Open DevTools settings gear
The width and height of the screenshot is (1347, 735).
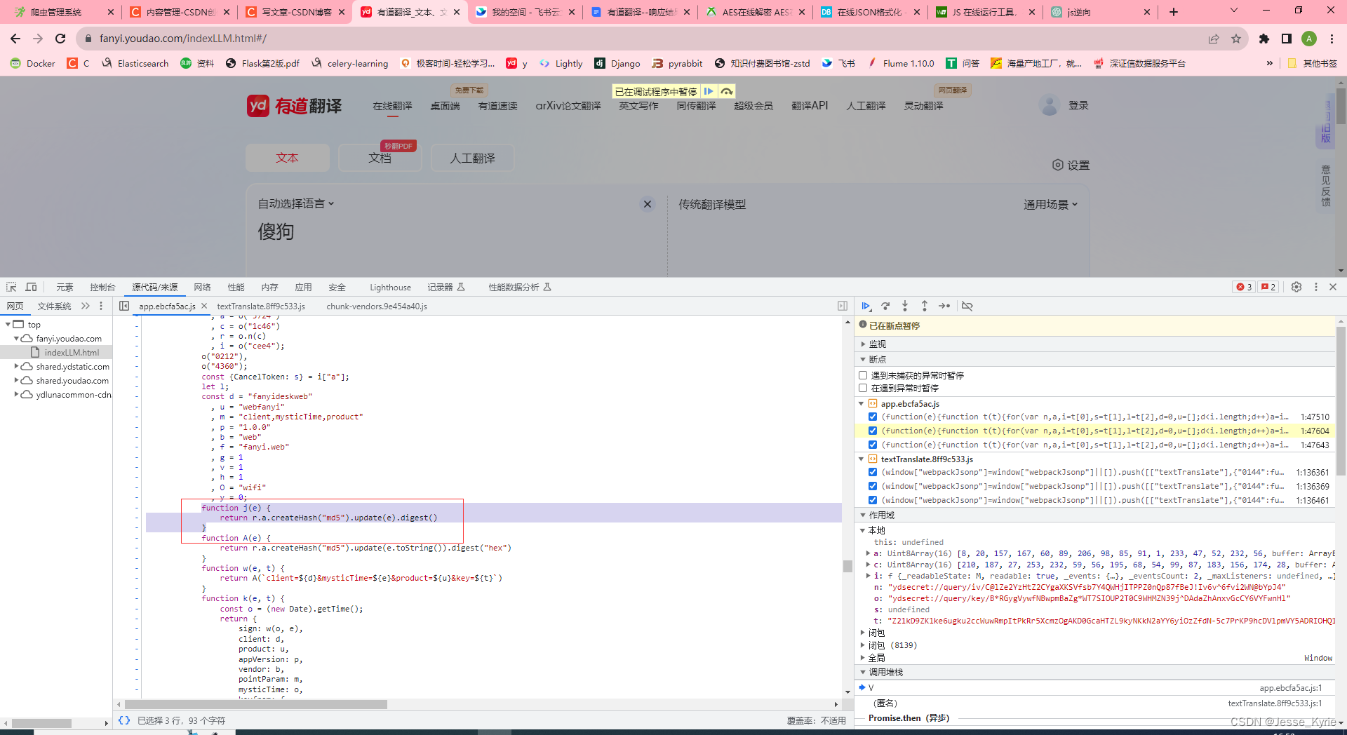[1296, 287]
